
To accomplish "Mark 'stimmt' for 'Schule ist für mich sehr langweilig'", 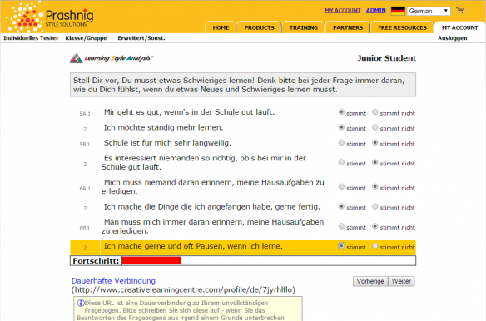I will 341,143.
